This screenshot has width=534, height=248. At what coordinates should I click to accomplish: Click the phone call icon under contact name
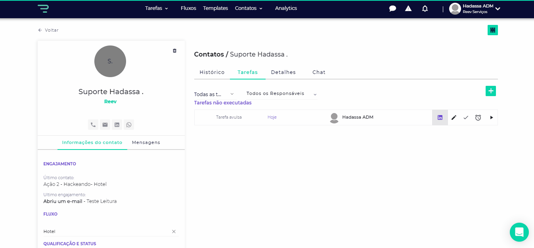[x=93, y=125]
